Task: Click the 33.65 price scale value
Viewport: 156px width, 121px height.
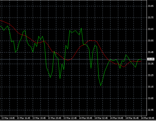Action: 151,29
